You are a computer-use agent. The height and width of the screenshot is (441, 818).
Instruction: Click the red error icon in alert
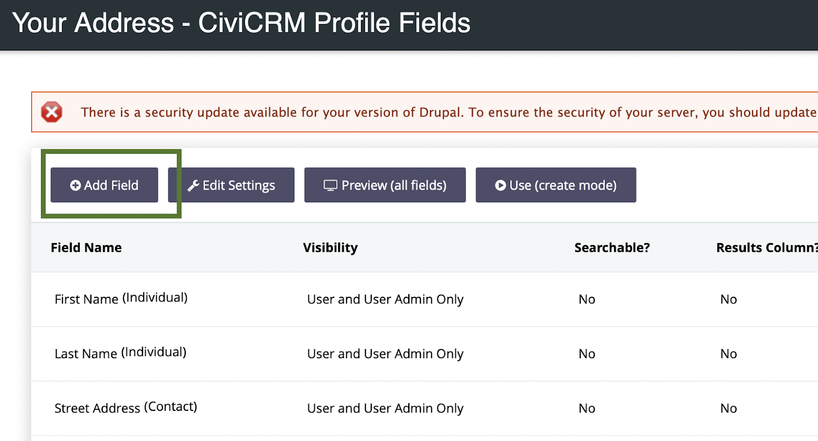(52, 112)
